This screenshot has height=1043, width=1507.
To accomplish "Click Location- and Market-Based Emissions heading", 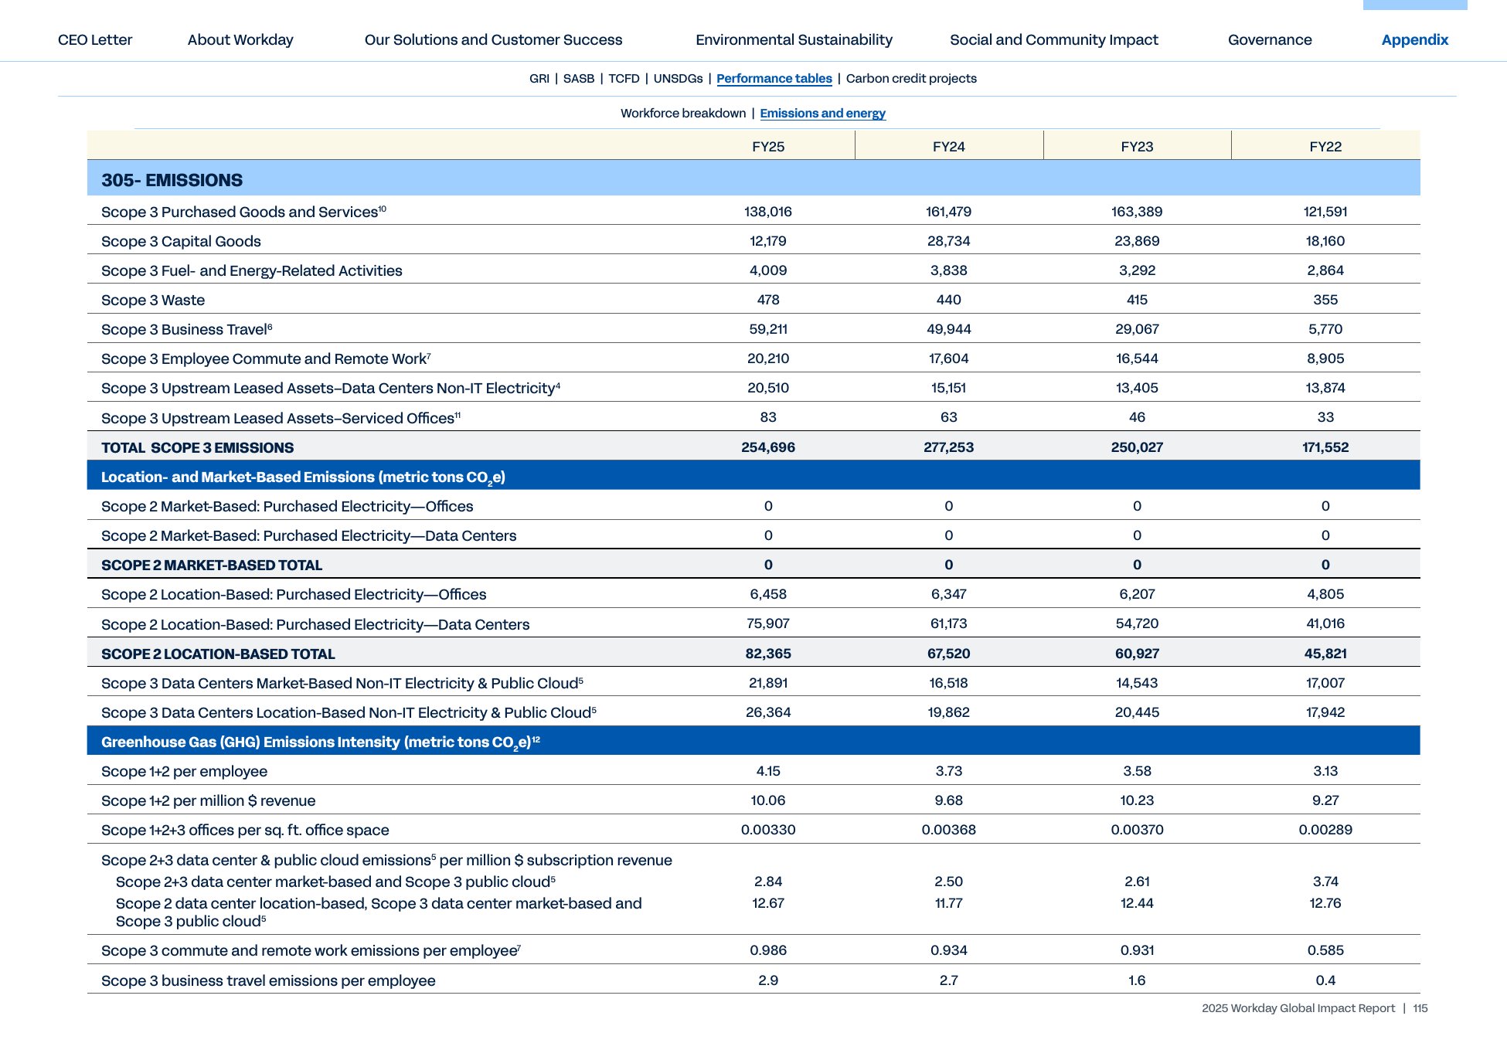I will [303, 477].
